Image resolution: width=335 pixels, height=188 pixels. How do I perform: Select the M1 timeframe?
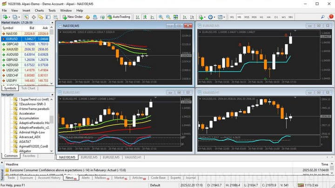[232, 17]
